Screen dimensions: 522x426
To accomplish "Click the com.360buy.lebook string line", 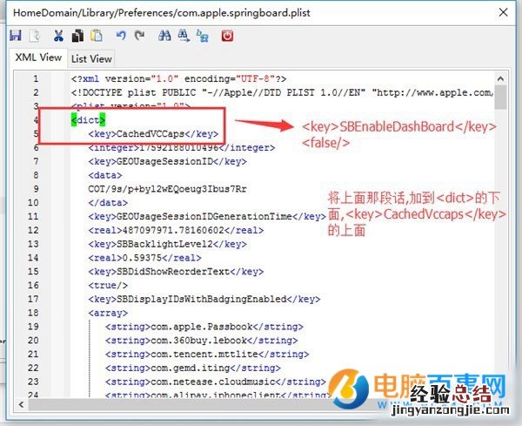I will (x=202, y=341).
